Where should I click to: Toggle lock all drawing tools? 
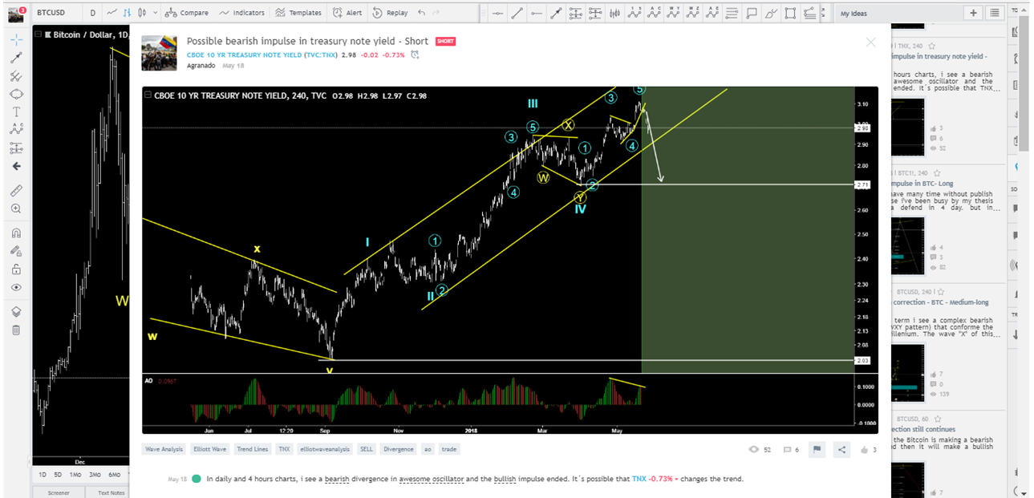coord(16,269)
